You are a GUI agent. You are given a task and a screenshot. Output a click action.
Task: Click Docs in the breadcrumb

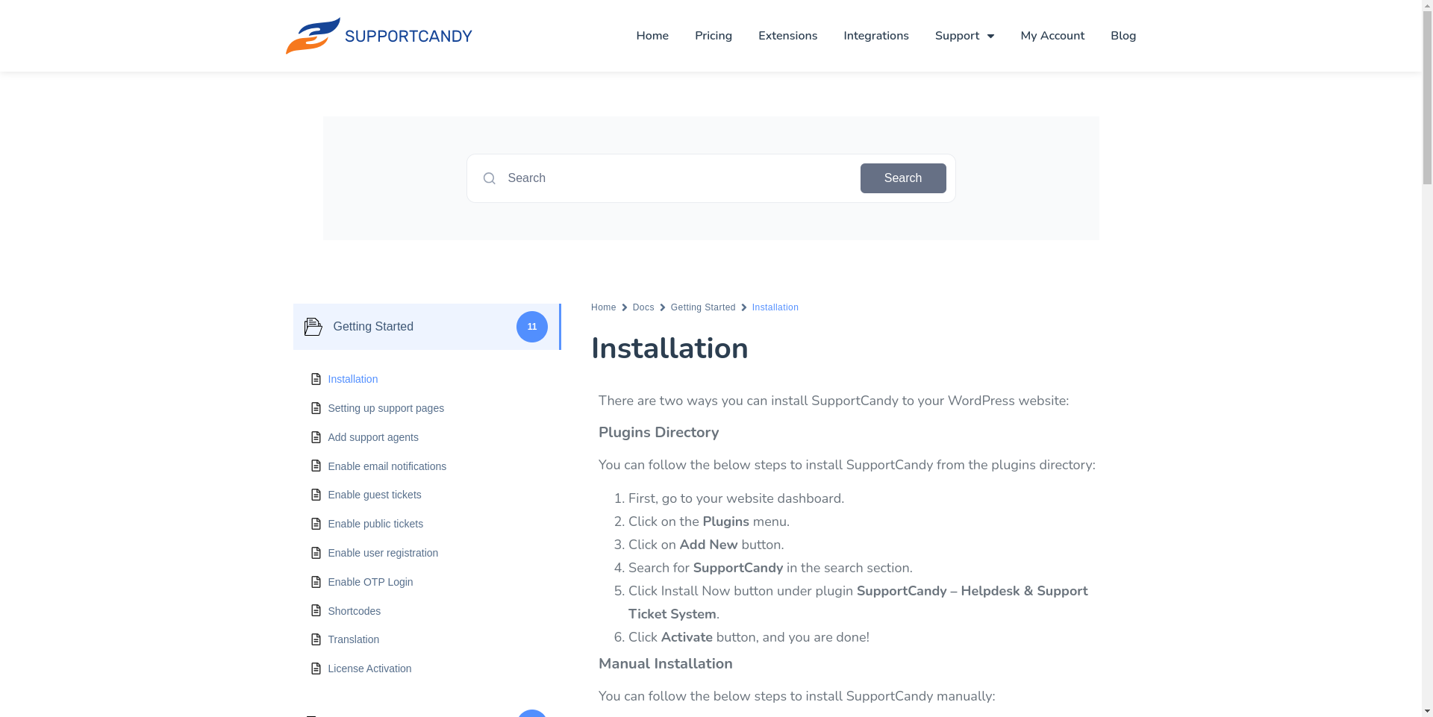click(x=643, y=307)
